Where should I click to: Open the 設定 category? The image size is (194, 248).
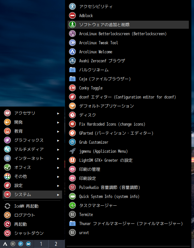(x=32, y=185)
